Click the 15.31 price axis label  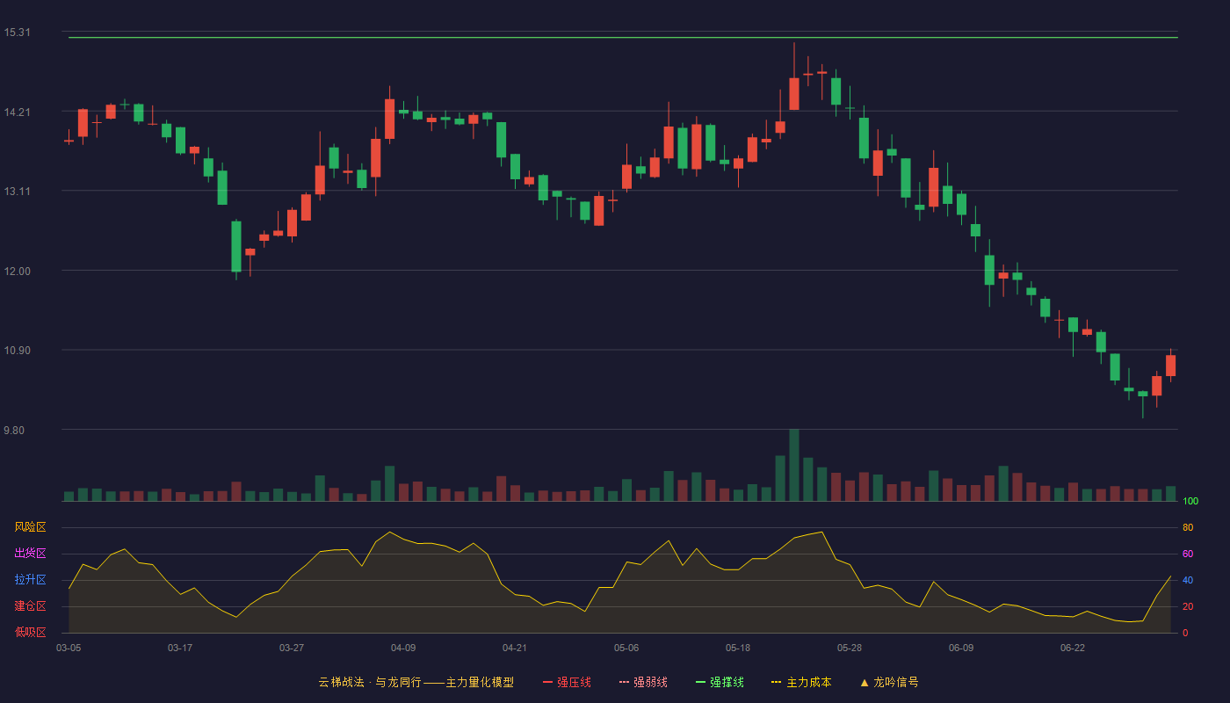pos(17,33)
